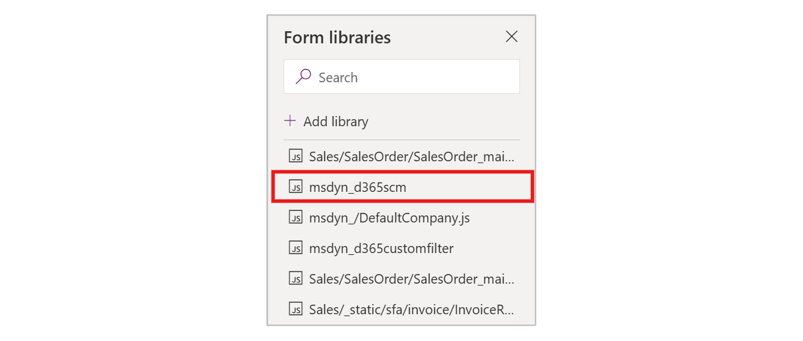
Task: Click the Form libraries panel heading
Action: [x=337, y=37]
